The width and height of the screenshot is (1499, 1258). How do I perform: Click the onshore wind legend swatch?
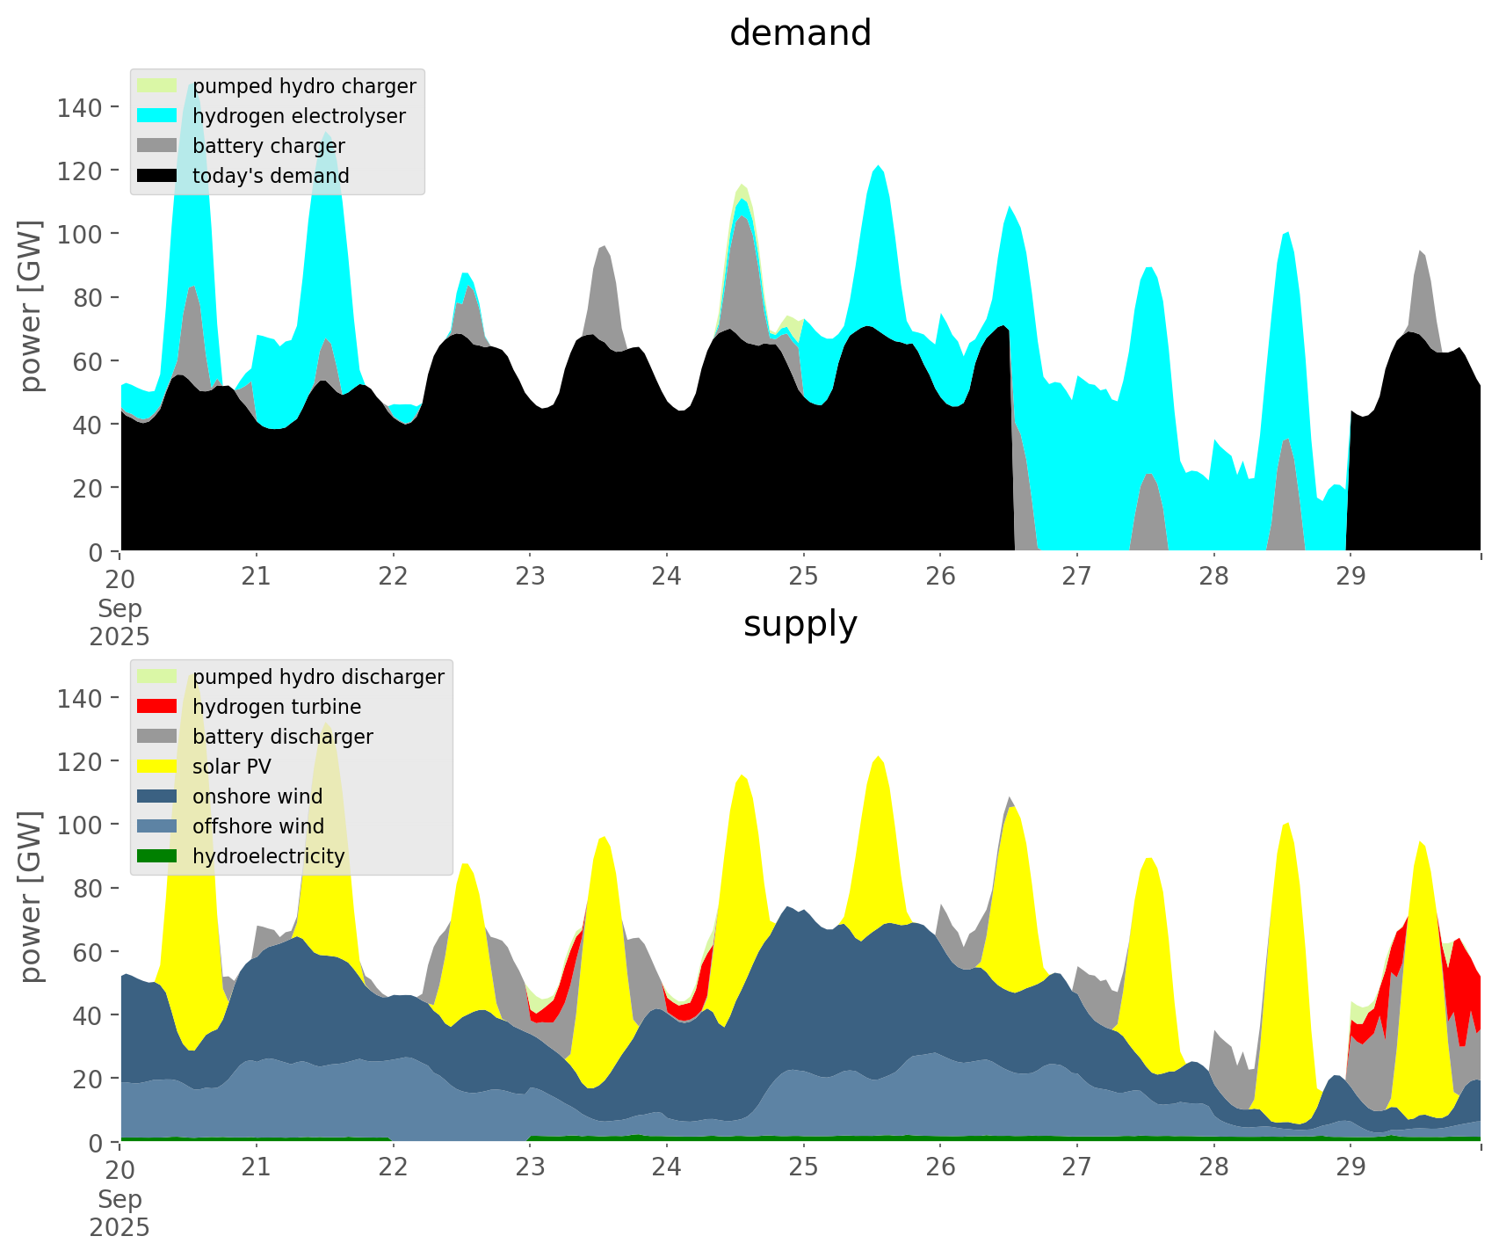point(157,796)
